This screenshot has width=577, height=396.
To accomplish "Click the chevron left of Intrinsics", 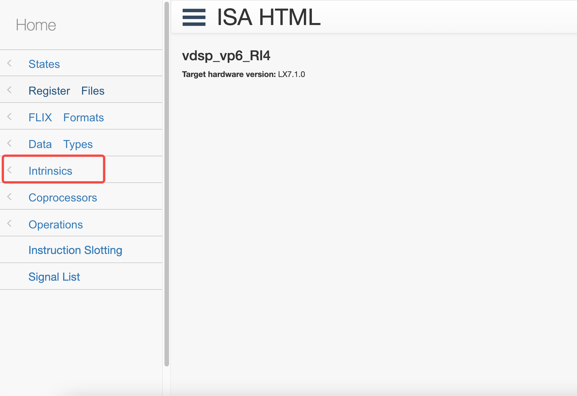I will pos(9,170).
